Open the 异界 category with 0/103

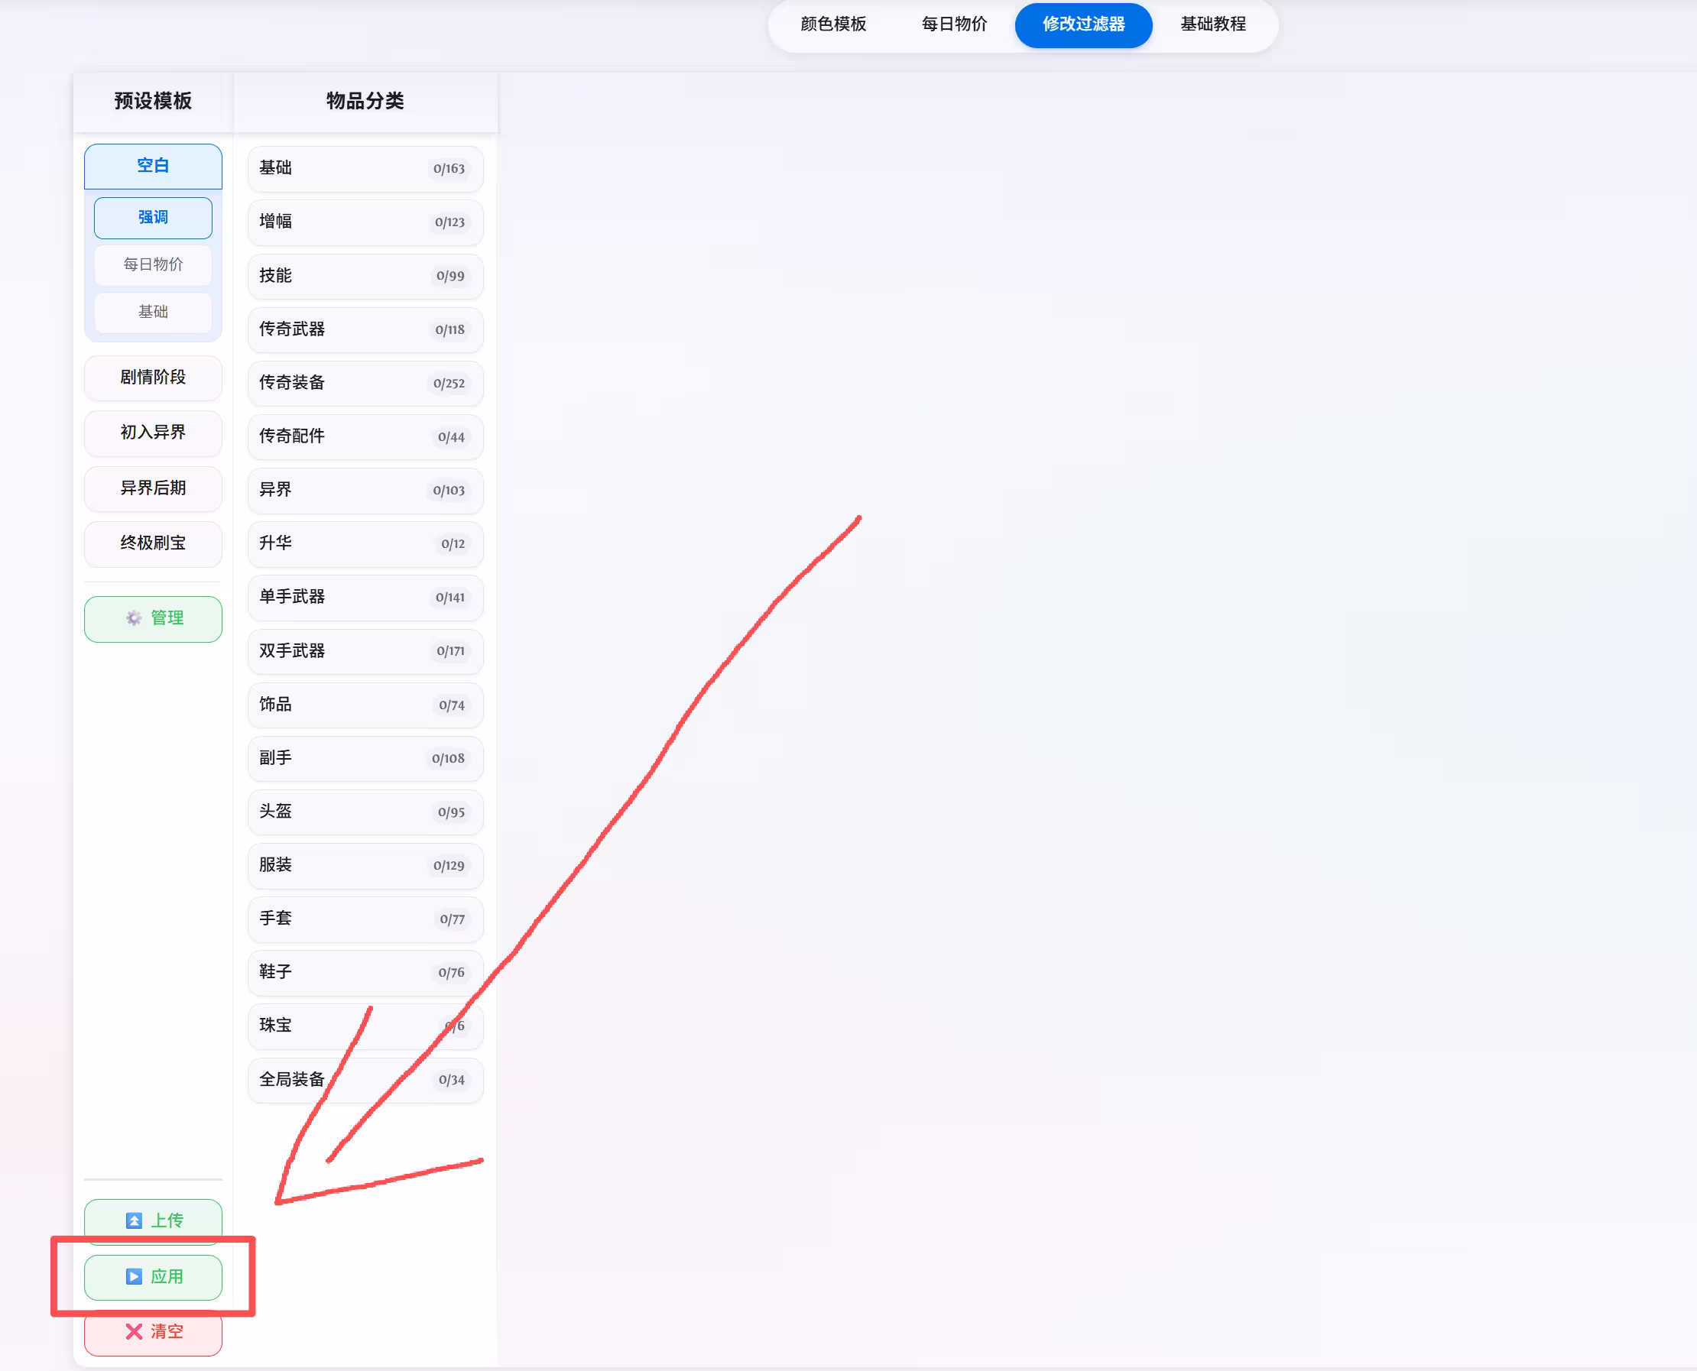pos(365,490)
